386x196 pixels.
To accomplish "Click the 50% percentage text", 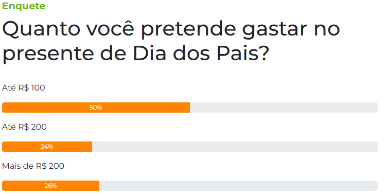I will pos(96,108).
